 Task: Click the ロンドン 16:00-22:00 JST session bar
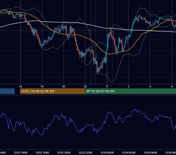tap(52, 91)
